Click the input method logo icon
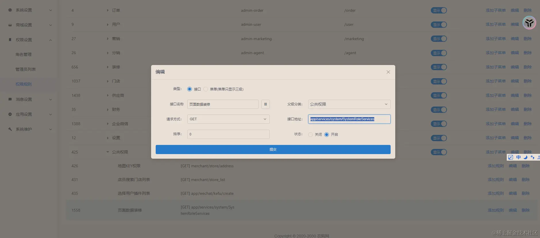Viewport: 540px width, 238px height. click(x=510, y=157)
